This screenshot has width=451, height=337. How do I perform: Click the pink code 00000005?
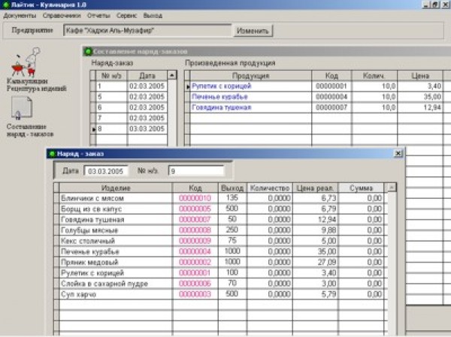pos(195,209)
